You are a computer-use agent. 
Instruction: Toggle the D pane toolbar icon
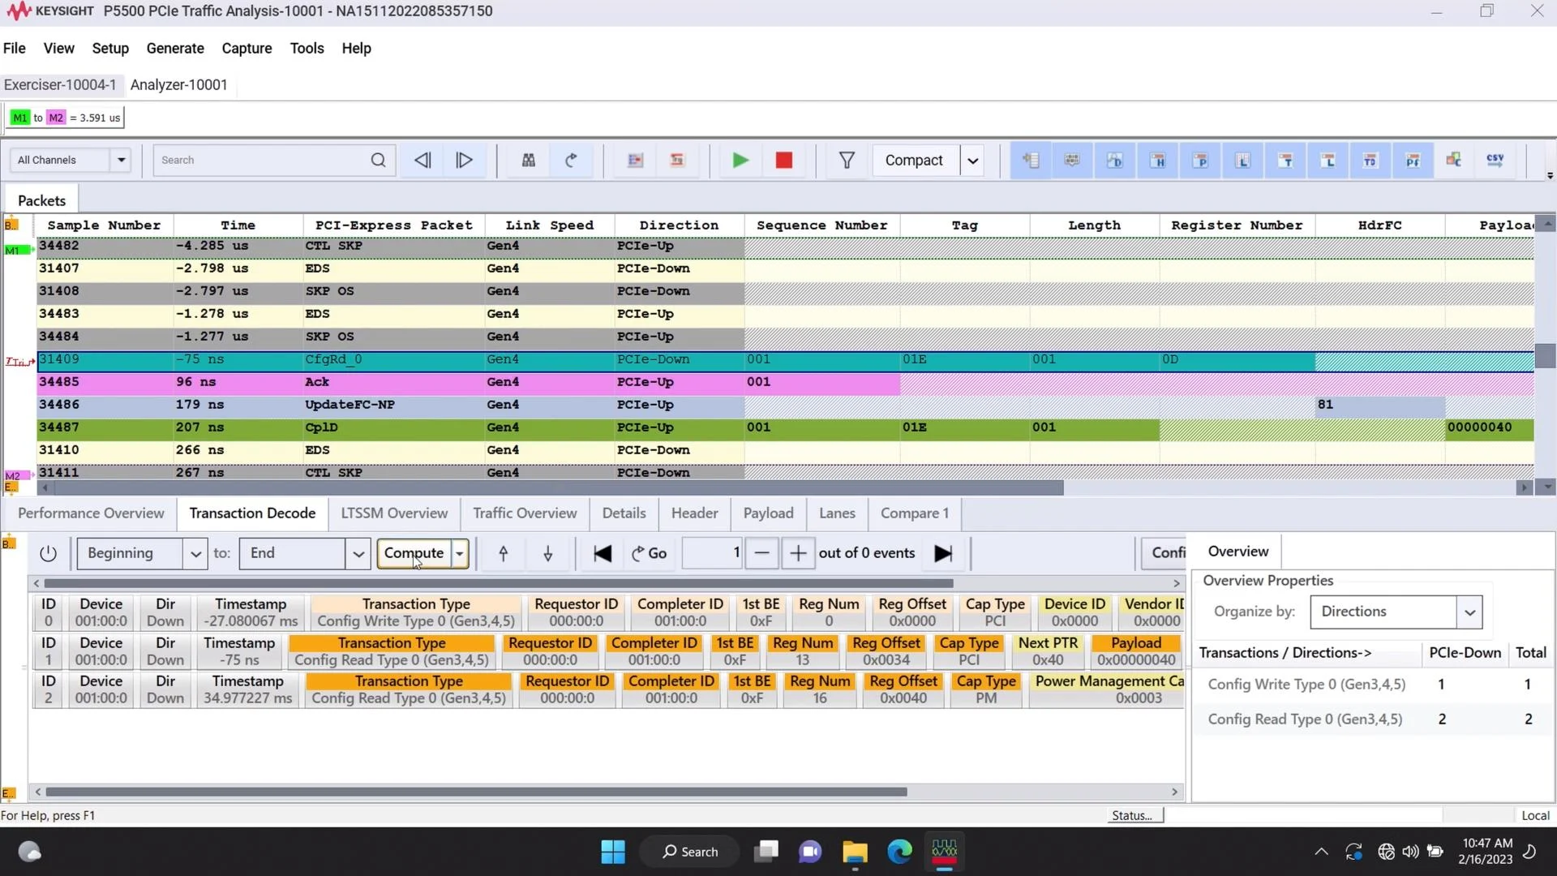point(1115,160)
